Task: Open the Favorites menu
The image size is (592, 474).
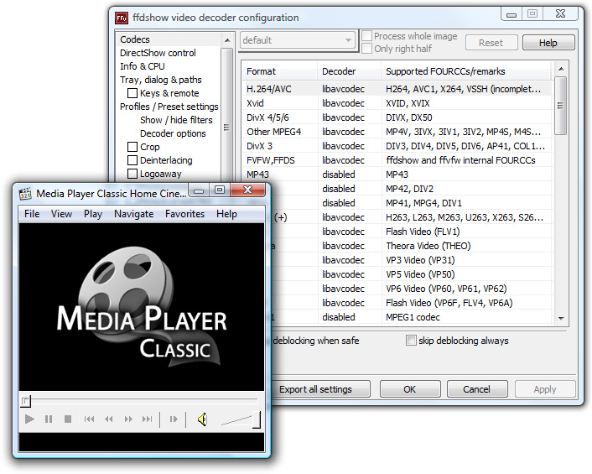Action: coord(185,214)
